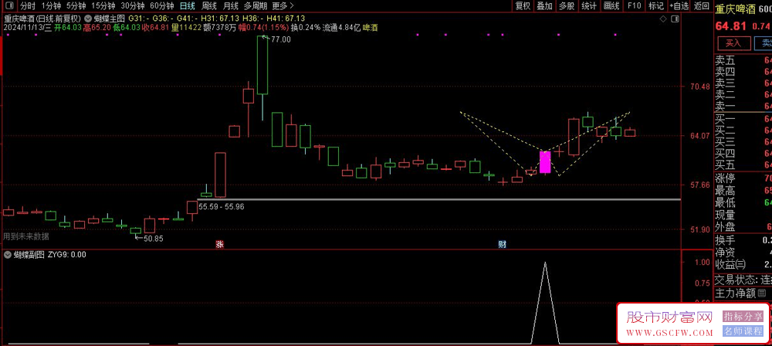Click the magenta highlighted candlestick
This screenshot has width=772, height=346.
(x=544, y=161)
